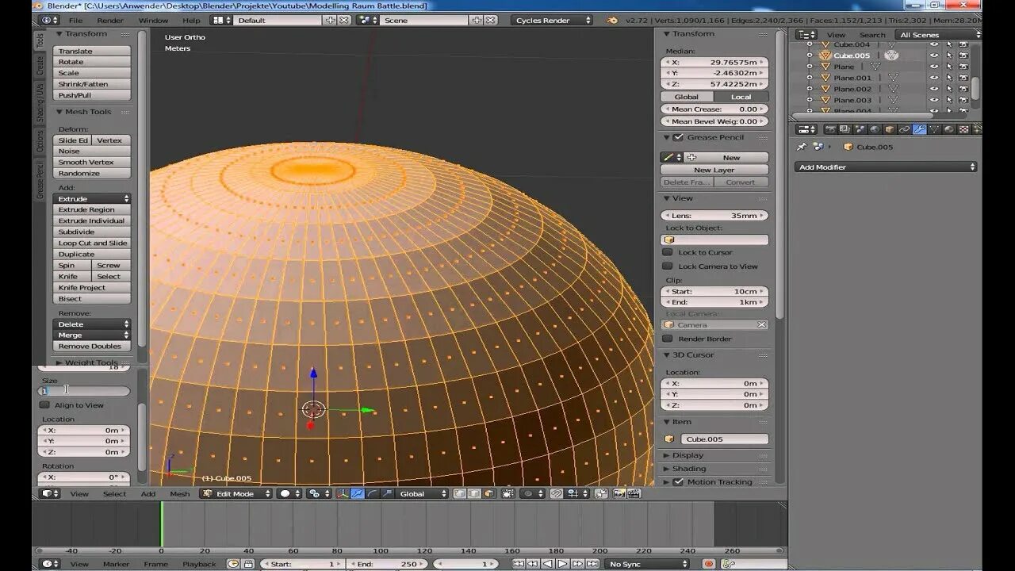Open the Global transform orientation dropdown
The image size is (1015, 571).
tap(423, 493)
